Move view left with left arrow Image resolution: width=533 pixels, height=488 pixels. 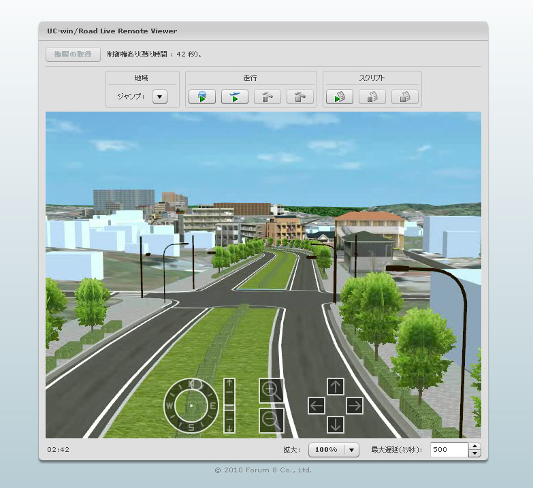[x=317, y=406]
